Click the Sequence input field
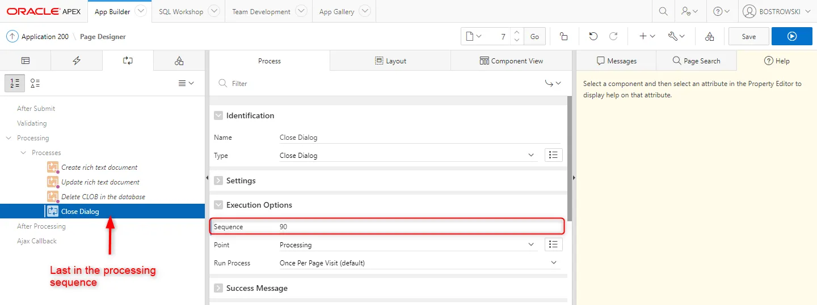Image resolution: width=817 pixels, height=305 pixels. (419, 227)
